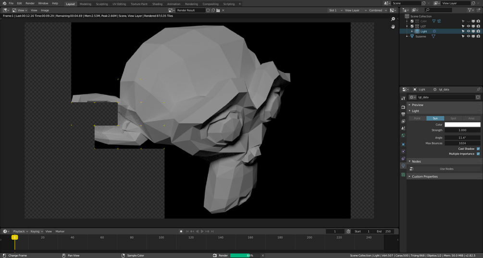Screen dimensions: 483x258
Task: Expand the Suzanne tree item
Action: 407,36
